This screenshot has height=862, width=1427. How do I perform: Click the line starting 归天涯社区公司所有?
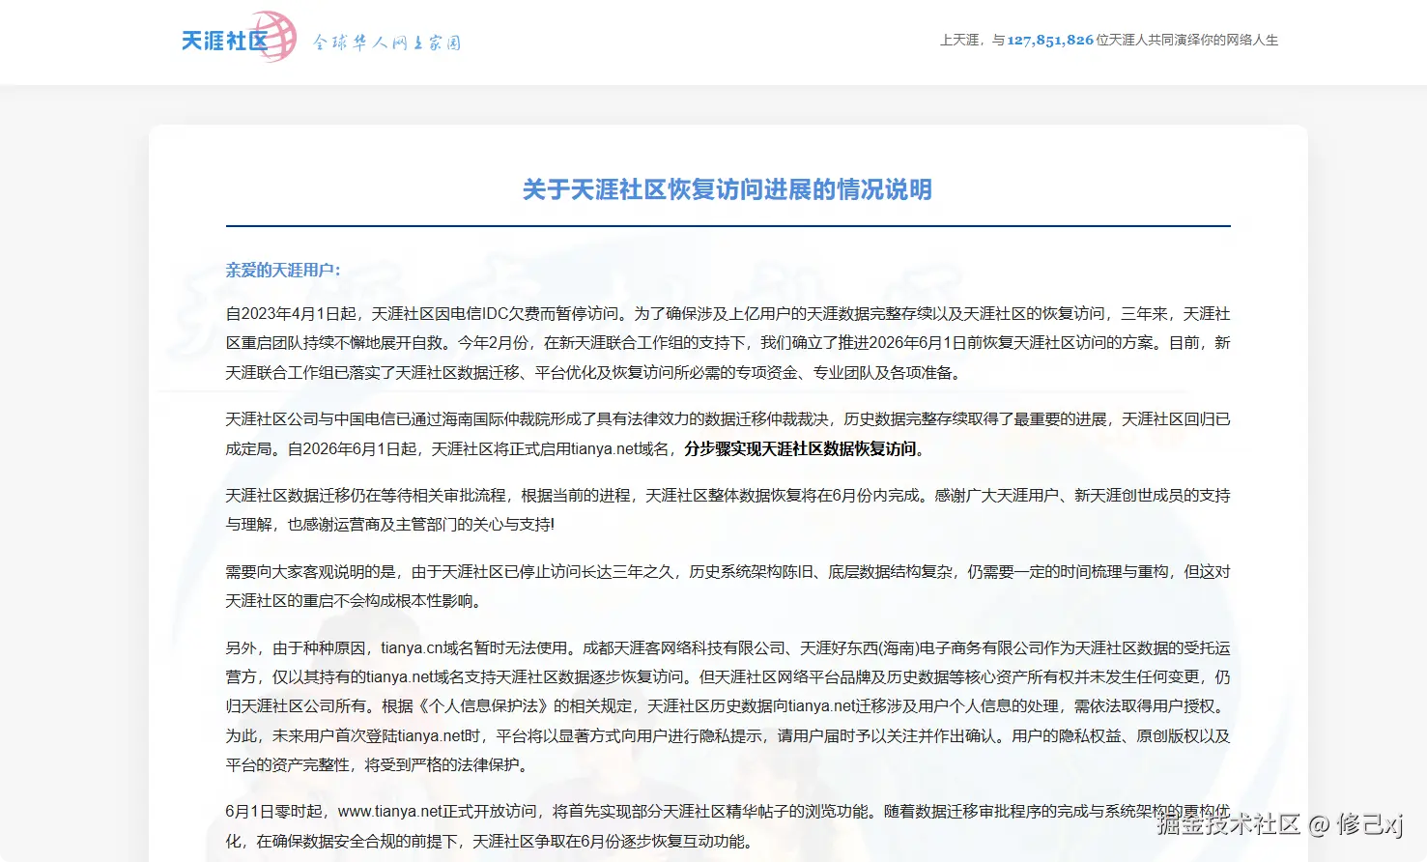point(728,706)
